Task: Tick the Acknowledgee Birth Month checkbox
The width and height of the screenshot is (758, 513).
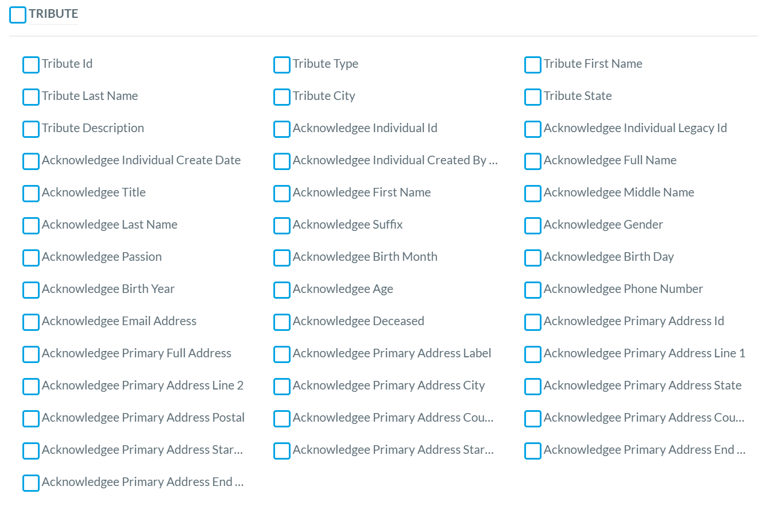Action: coord(282,258)
